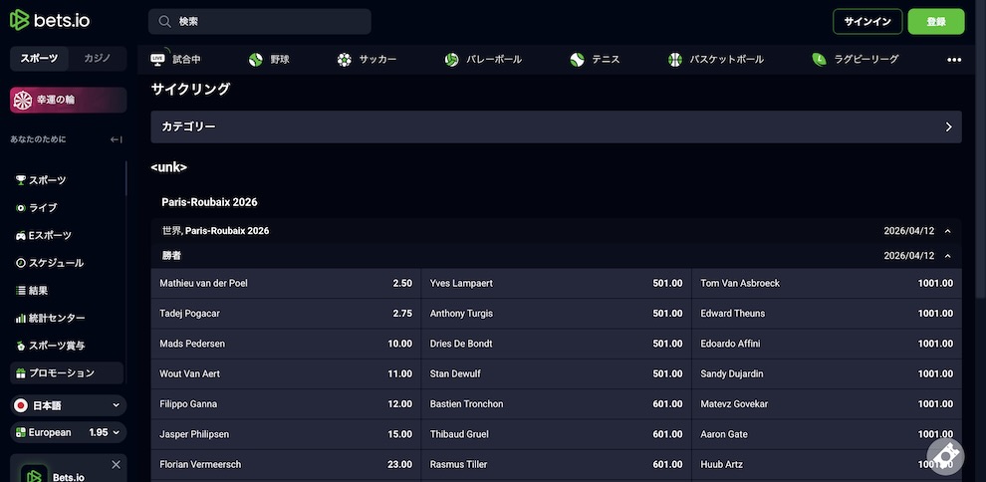Screen dimensions: 986x482
Task: Click the サインイン button
Action: tap(867, 21)
